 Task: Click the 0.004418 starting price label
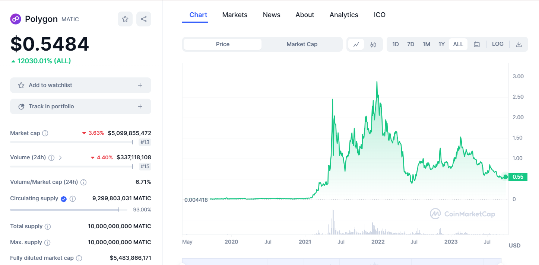(x=196, y=200)
